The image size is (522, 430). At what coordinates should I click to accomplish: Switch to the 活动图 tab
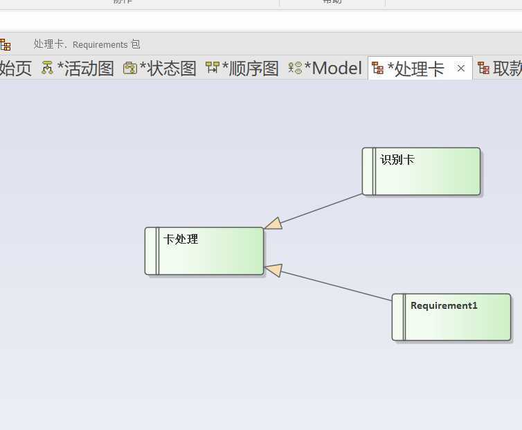click(x=78, y=69)
